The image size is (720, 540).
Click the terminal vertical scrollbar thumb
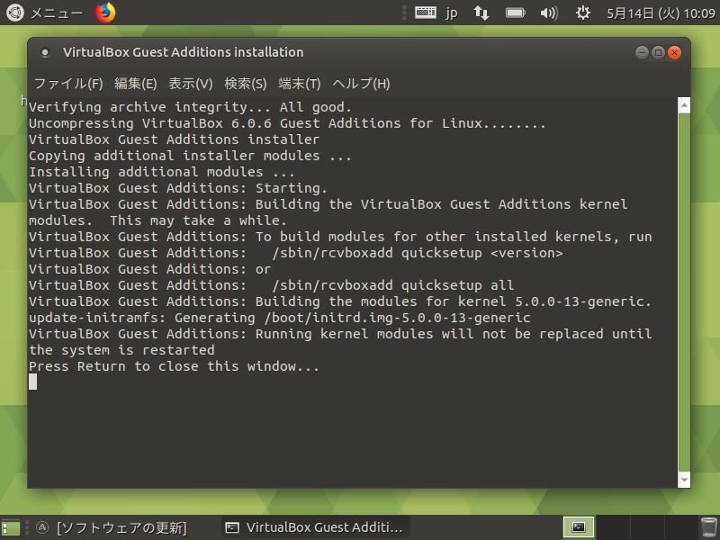click(x=684, y=292)
